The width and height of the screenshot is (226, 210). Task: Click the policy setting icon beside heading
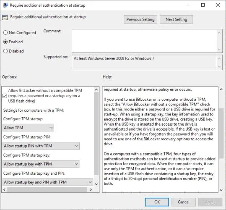tap(5, 17)
